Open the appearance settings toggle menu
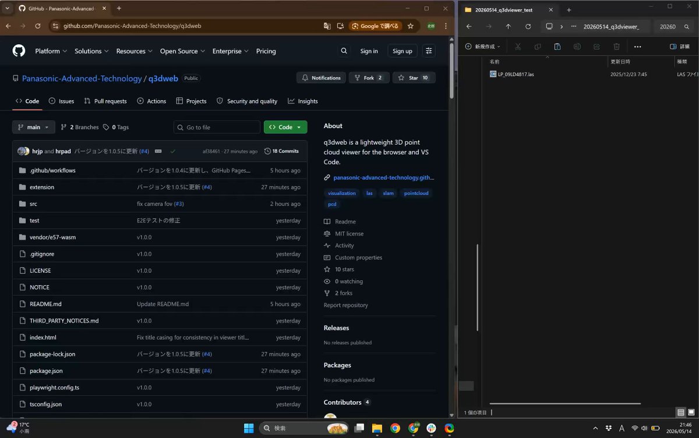The image size is (699, 438). click(x=429, y=51)
